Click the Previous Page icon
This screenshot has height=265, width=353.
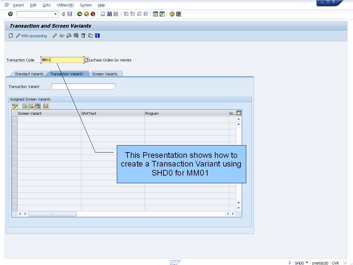132,14
